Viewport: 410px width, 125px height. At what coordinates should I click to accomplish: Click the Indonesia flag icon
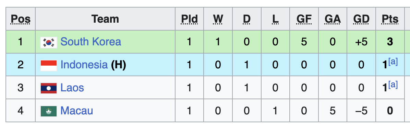[x=49, y=65]
